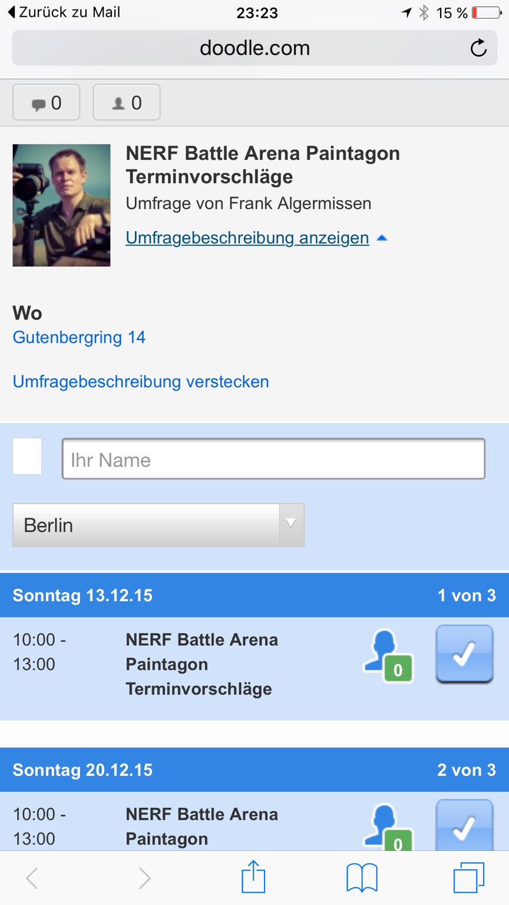Collapse description via the blue triangle arrow

click(x=382, y=238)
